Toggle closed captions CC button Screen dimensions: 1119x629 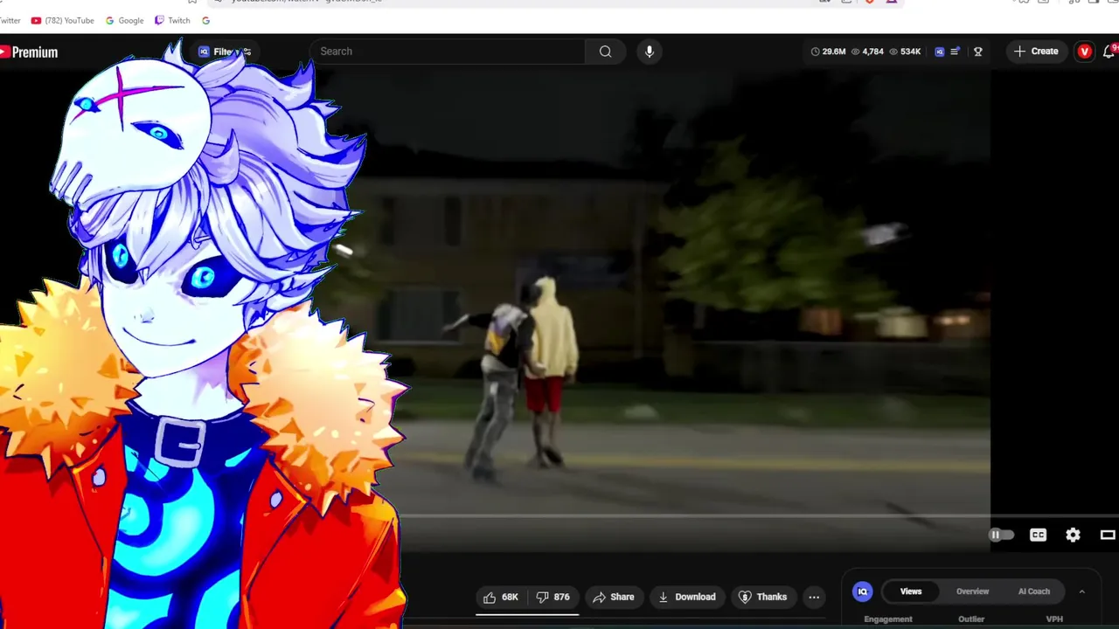click(x=1038, y=535)
